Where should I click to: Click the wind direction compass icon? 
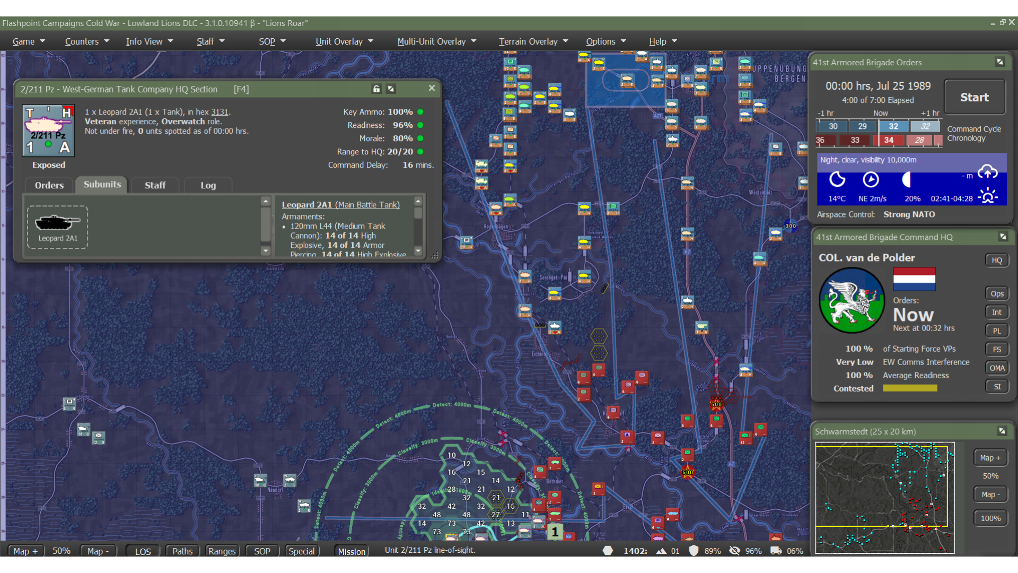[x=871, y=180]
